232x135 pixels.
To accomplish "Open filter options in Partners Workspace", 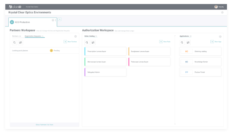I will coord(20,43).
